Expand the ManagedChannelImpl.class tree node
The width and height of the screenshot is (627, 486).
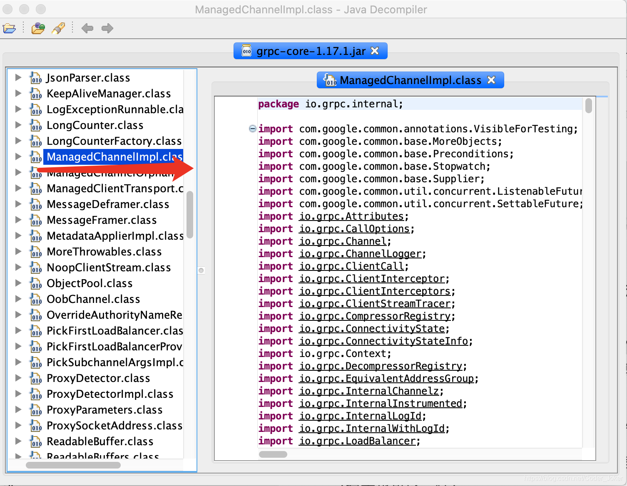click(18, 156)
